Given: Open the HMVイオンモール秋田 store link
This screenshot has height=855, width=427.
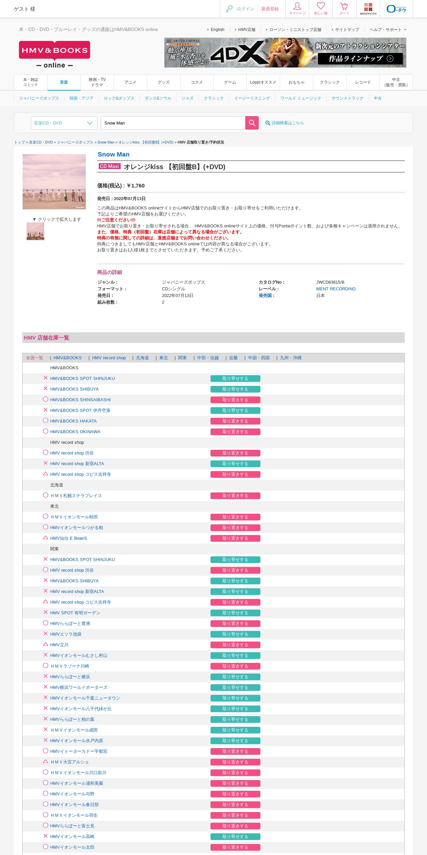Looking at the screenshot, I should tap(74, 517).
